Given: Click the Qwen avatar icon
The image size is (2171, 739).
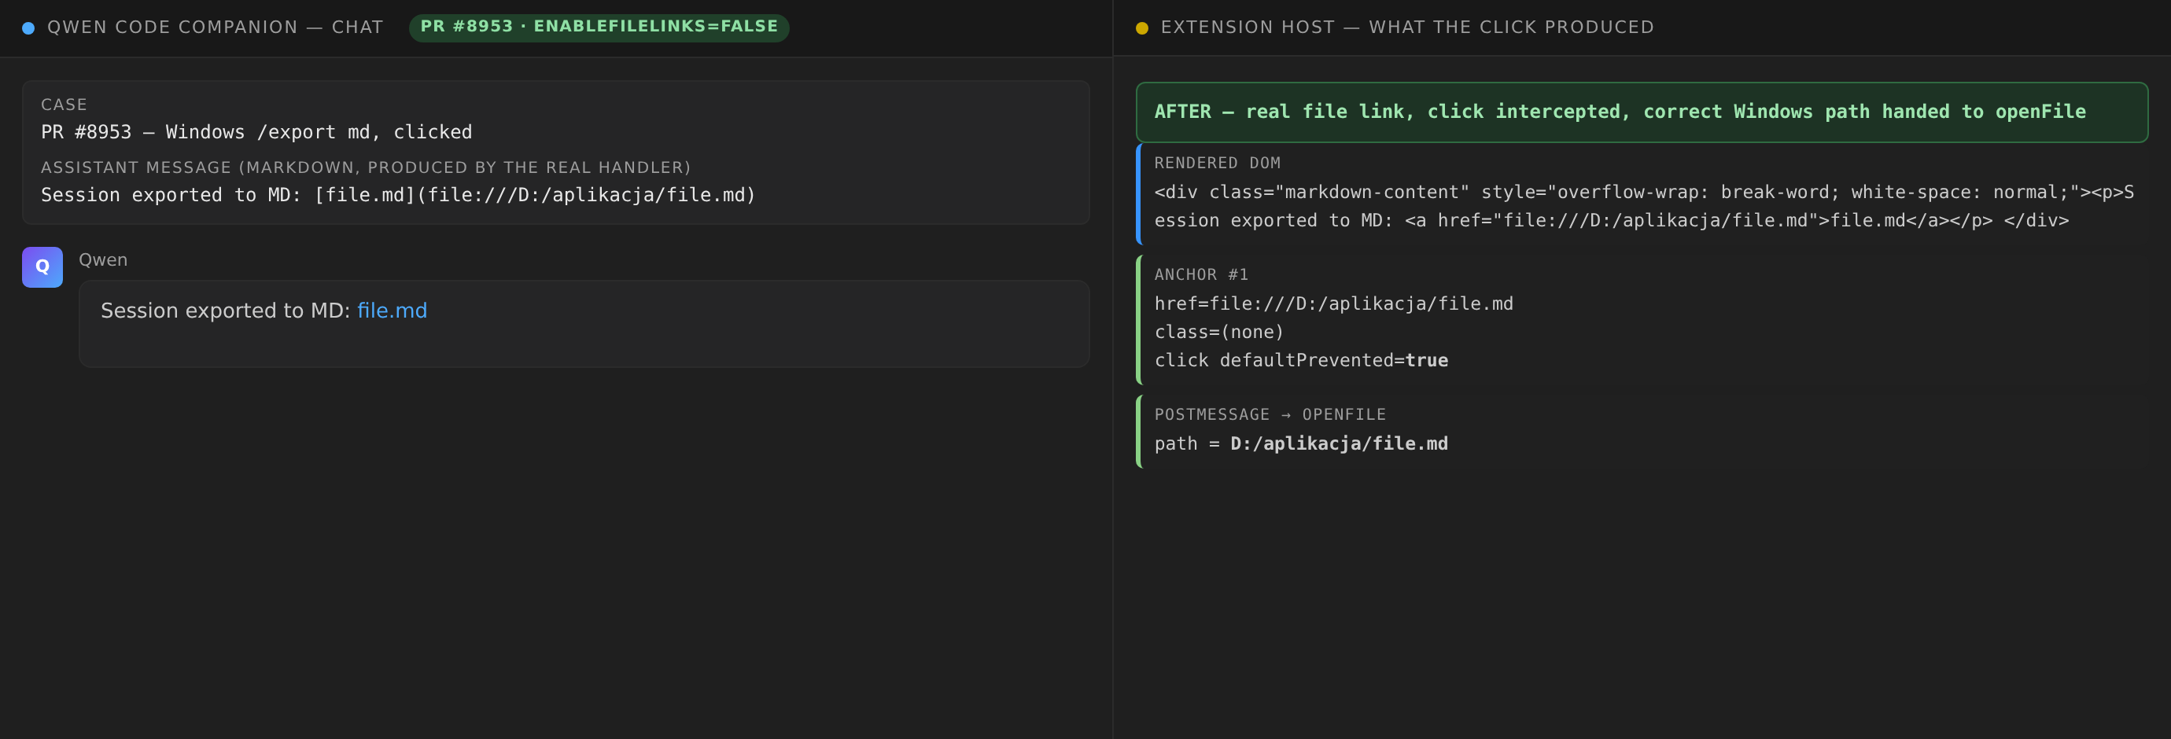Looking at the screenshot, I should tap(42, 267).
